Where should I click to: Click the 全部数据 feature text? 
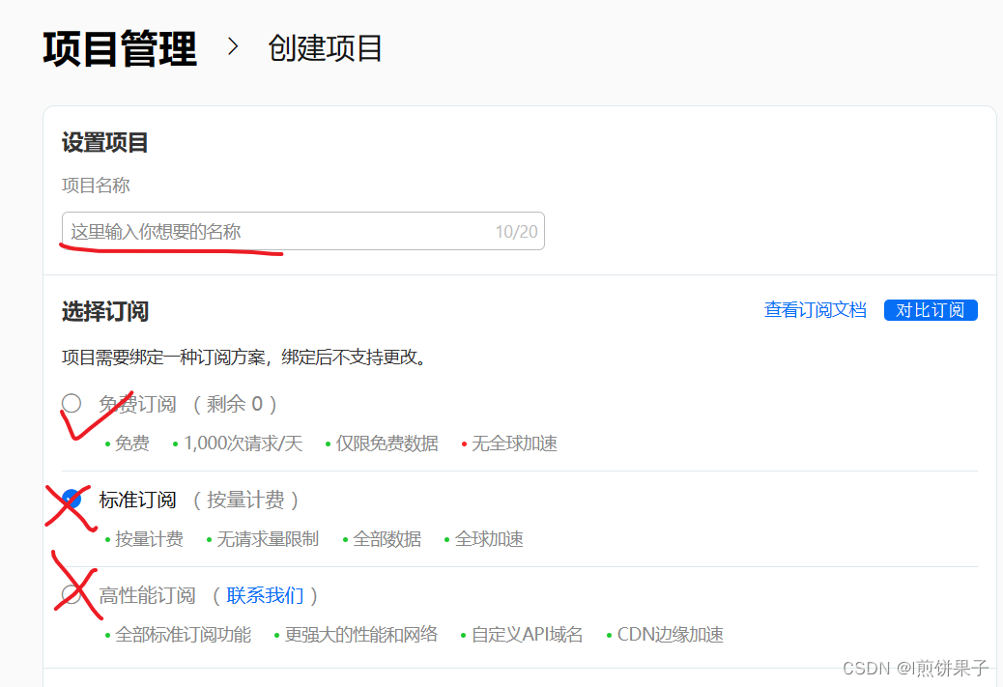(387, 539)
